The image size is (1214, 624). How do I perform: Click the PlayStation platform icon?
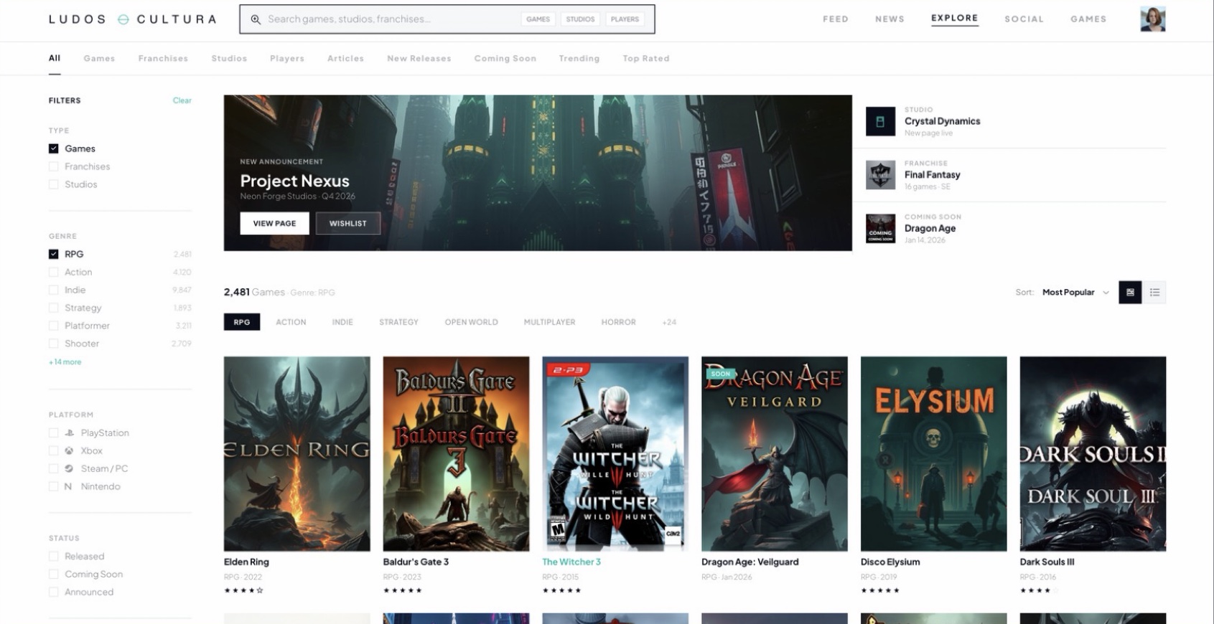coord(70,433)
